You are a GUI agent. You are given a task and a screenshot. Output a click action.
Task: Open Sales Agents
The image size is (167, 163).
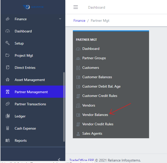tap(92, 133)
